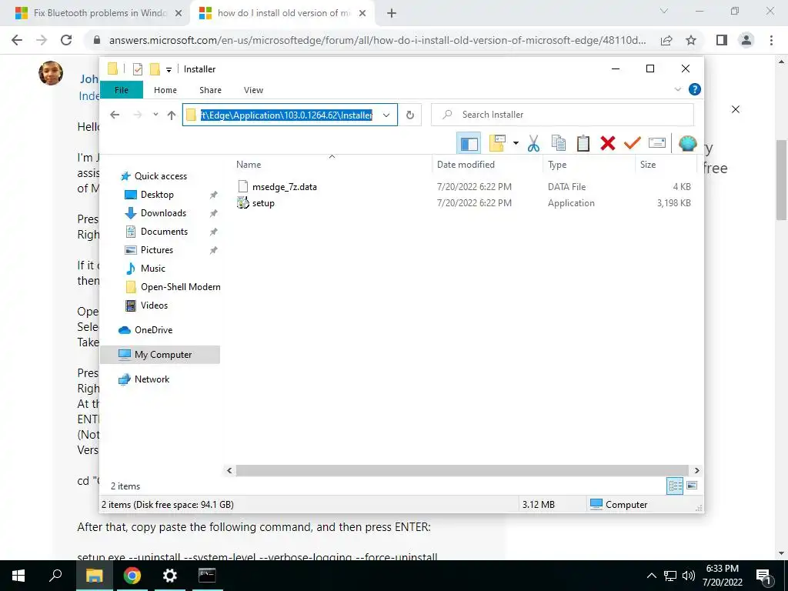Screen dimensions: 788x591
Task: Go back in Chrome browser
Action: coord(17,40)
